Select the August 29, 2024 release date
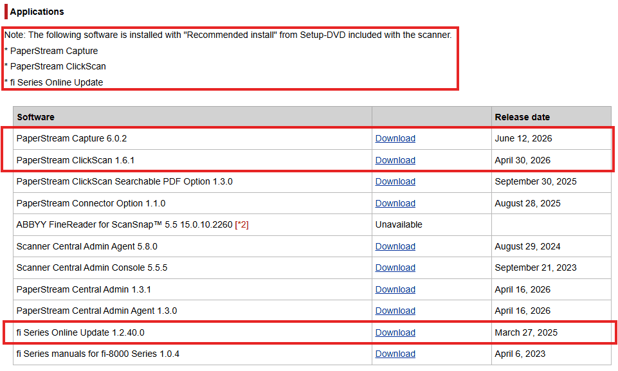The image size is (618, 371). pyautogui.click(x=527, y=246)
